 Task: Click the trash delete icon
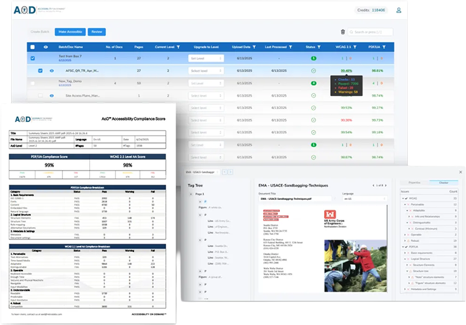343,32
